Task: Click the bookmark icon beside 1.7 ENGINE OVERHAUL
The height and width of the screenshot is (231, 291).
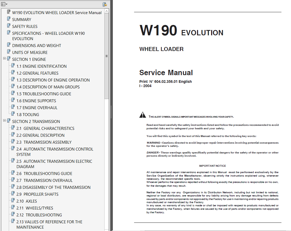Action: coord(13,107)
